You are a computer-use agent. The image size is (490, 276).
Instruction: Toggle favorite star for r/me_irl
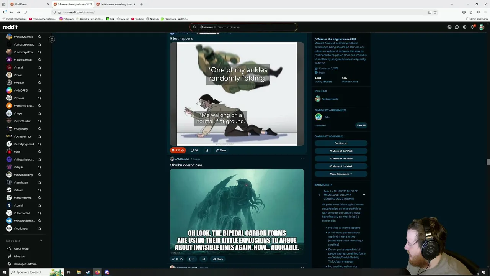coord(39,67)
